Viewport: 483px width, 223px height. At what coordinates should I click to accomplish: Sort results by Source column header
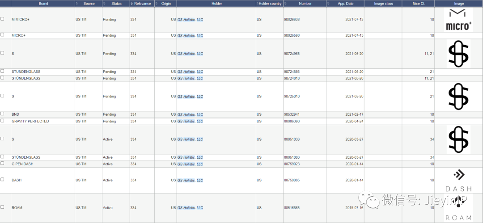(89, 4)
